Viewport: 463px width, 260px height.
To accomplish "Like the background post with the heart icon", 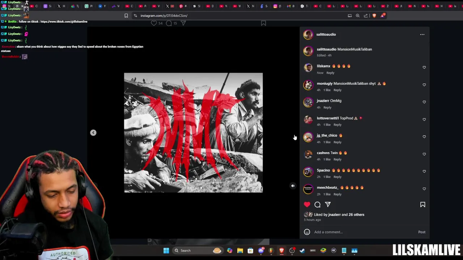I will 154,23.
